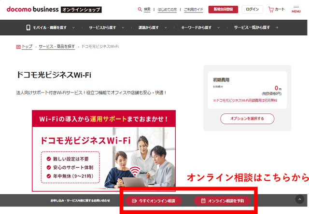The height and width of the screenshot is (214, 309).
Task: Open the ご利用ガイド link
Action: [194, 10]
